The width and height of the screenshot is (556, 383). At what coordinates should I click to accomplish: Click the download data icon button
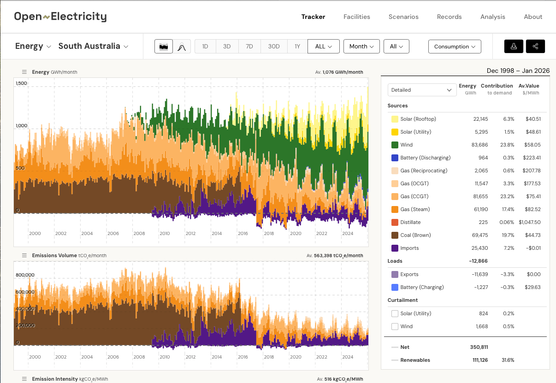[x=514, y=47]
